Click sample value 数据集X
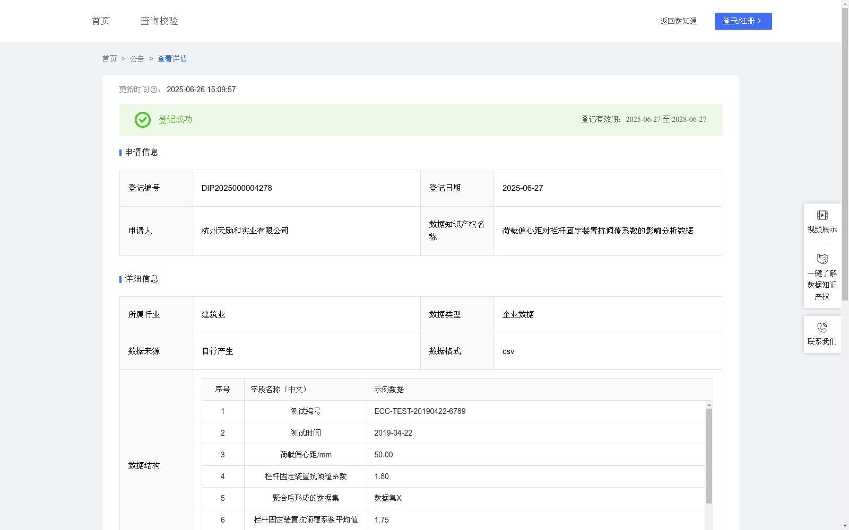 (388, 498)
